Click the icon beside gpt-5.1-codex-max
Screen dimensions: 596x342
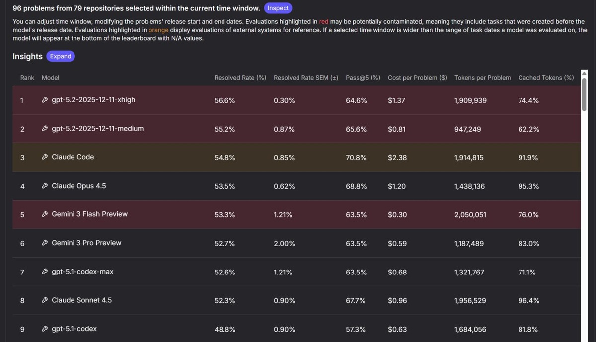[x=45, y=272]
